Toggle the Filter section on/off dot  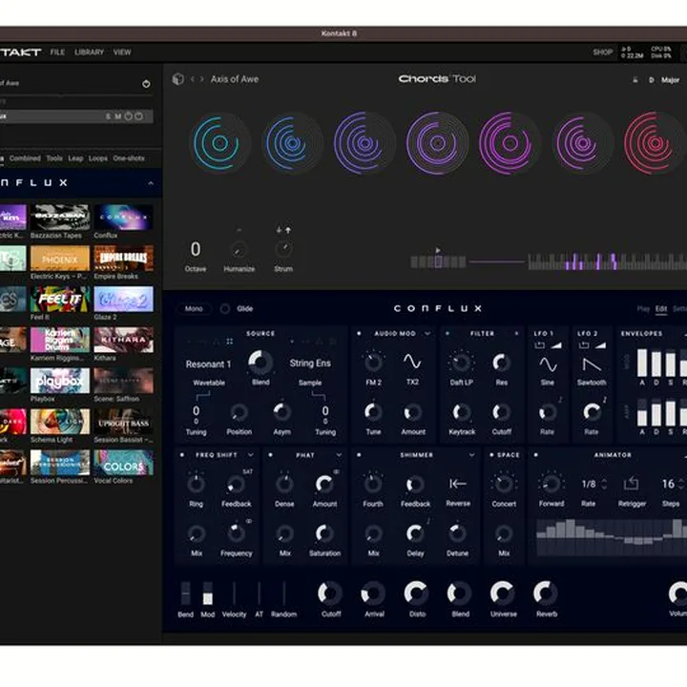click(x=448, y=333)
